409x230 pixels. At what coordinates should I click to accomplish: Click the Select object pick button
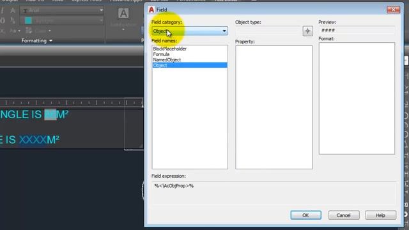coord(308,31)
